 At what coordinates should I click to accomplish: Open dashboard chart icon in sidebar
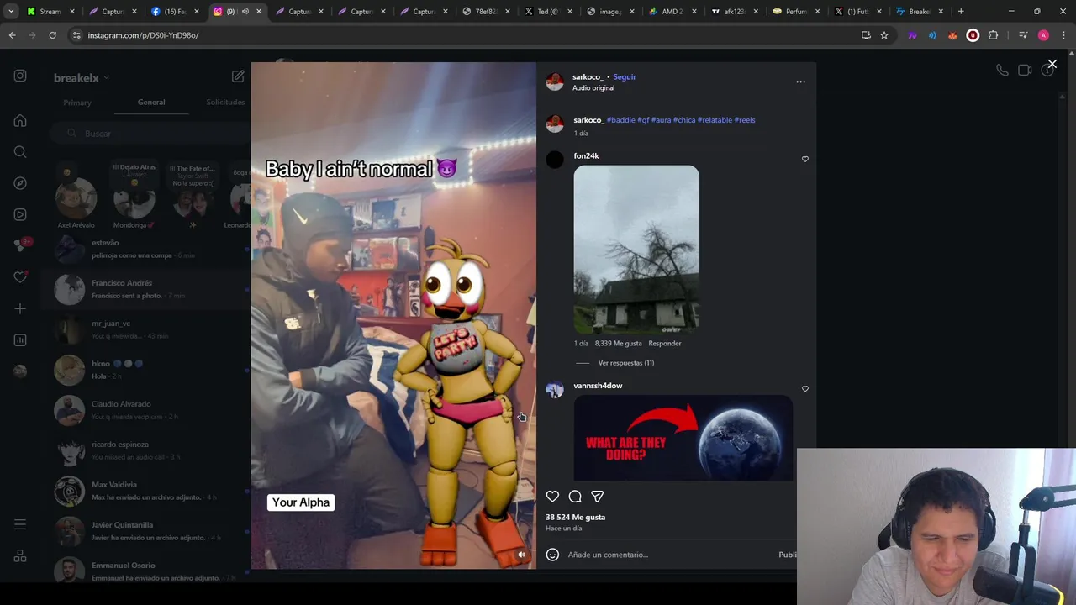(x=20, y=339)
